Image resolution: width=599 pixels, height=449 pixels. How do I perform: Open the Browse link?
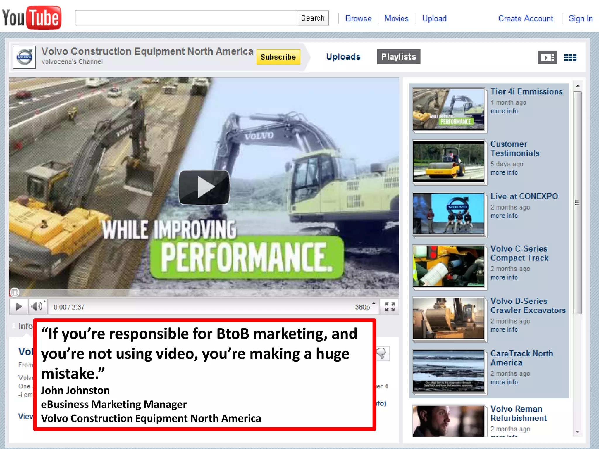[358, 18]
